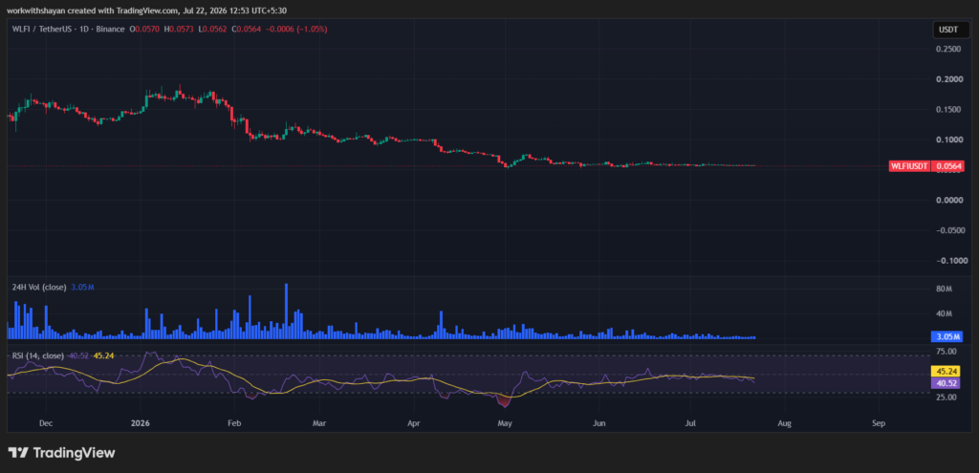
Task: Click the red 0.0564 last price tag
Action: 947,166
